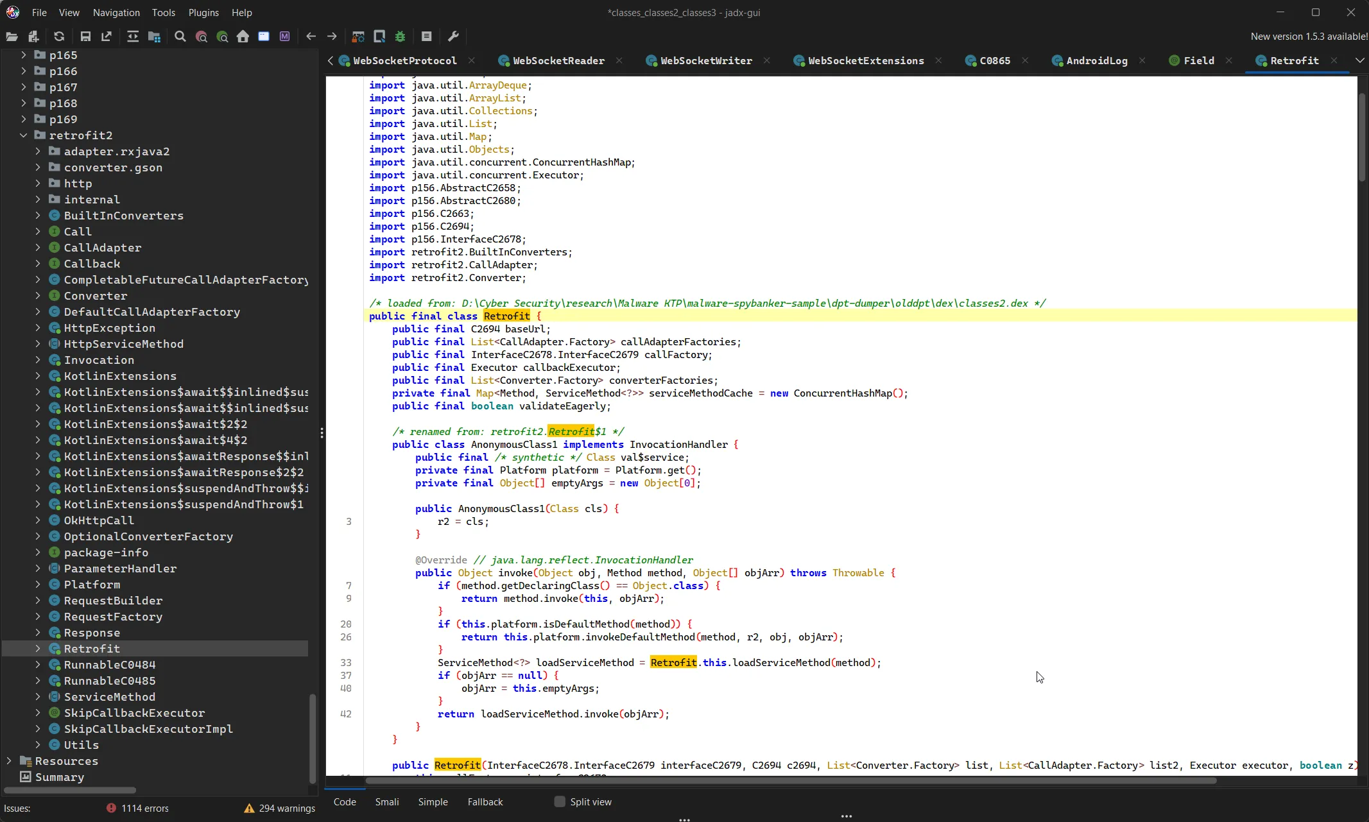This screenshot has width=1369, height=822.
Task: Open the tab list dropdown arrow
Action: tap(1359, 60)
